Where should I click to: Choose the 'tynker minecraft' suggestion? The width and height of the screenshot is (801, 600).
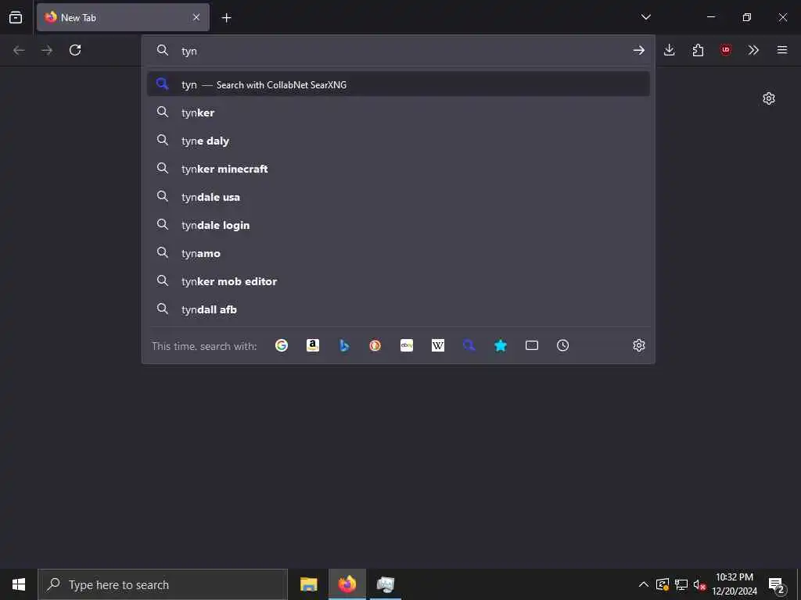398,169
